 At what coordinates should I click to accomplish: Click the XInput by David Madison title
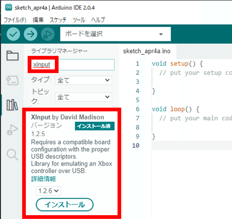[68, 117]
